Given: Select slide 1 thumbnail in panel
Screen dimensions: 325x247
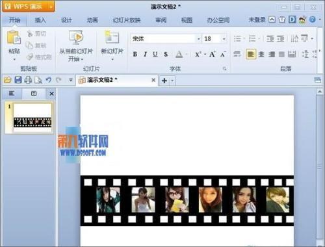Looking at the screenshot, I should coord(32,118).
